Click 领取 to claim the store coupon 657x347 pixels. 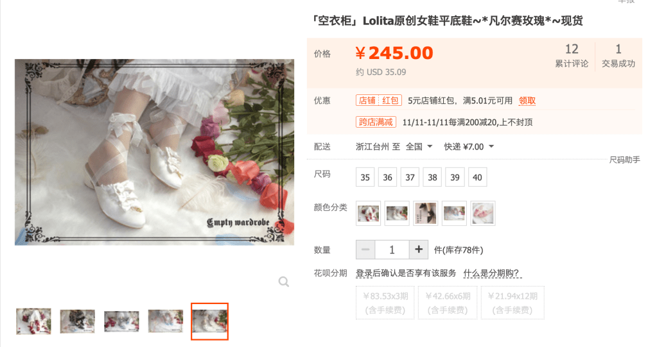coord(527,101)
